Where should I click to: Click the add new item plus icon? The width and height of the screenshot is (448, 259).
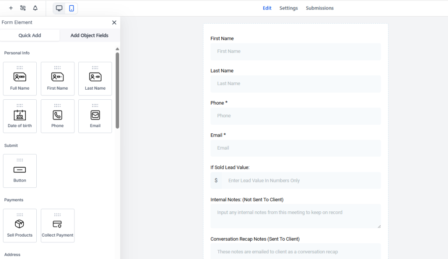[10, 8]
